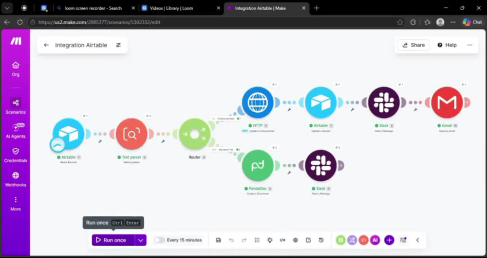
Task: Click the green flow control tools icon
Action: pos(341,240)
